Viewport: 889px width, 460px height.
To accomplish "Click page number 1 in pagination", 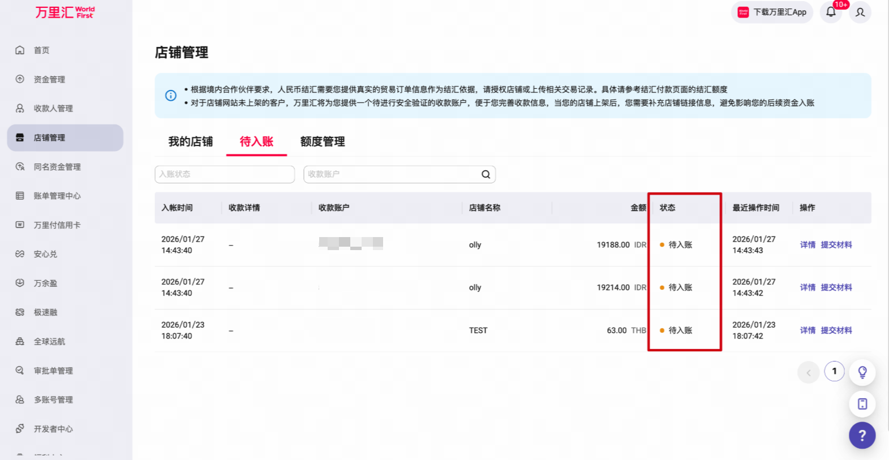I will click(x=834, y=372).
